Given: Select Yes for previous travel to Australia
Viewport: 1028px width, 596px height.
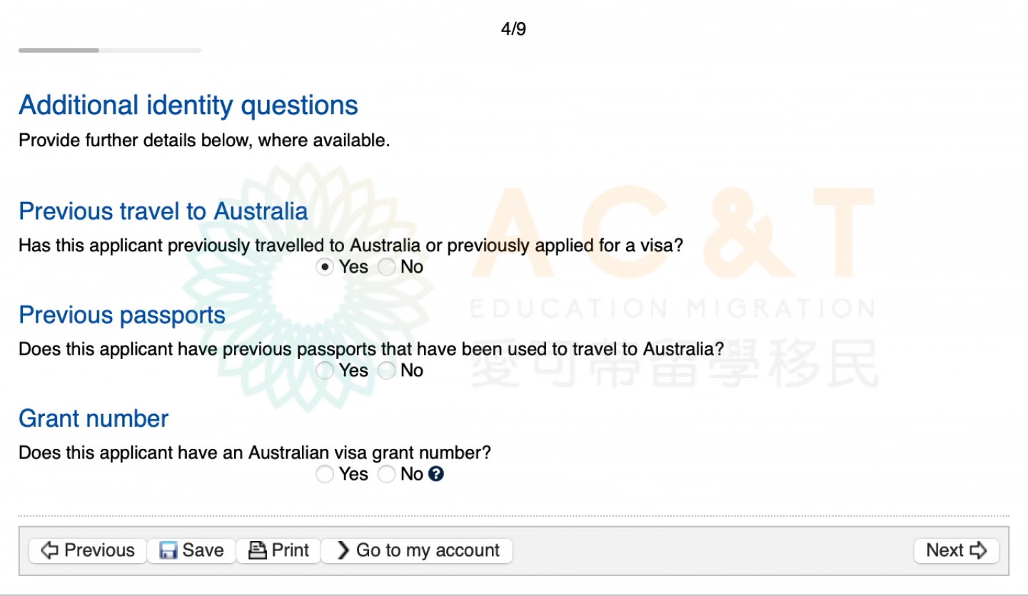Looking at the screenshot, I should pos(326,267).
